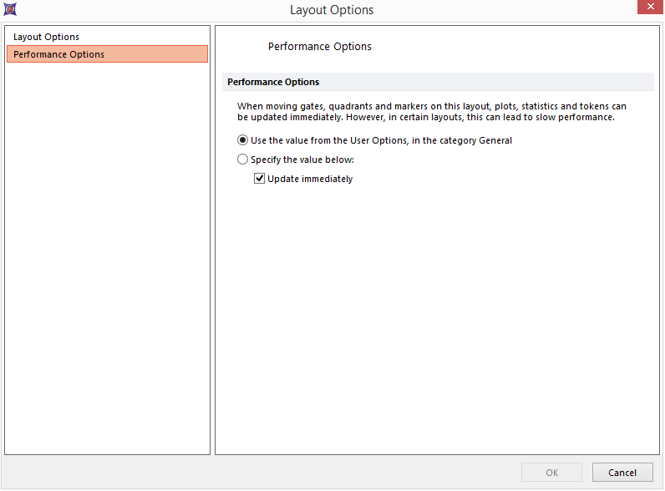Close the Layout Options dialog
The width and height of the screenshot is (665, 491).
648,8
